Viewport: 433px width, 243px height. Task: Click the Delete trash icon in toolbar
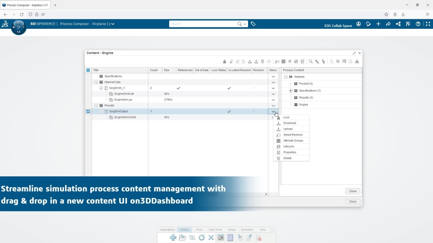click(263, 62)
